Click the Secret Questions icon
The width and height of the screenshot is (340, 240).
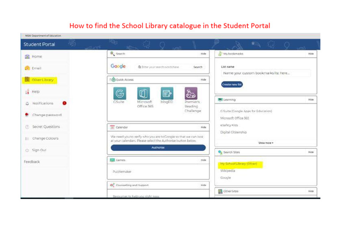(x=27, y=127)
